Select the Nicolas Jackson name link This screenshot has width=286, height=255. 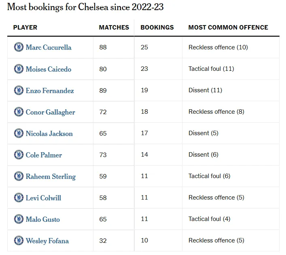coord(49,134)
